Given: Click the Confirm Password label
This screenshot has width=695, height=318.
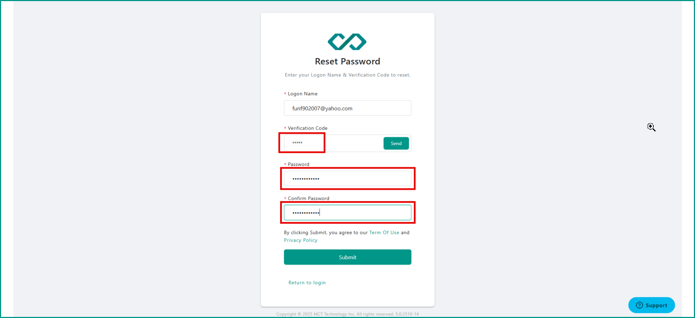Looking at the screenshot, I should tap(308, 199).
